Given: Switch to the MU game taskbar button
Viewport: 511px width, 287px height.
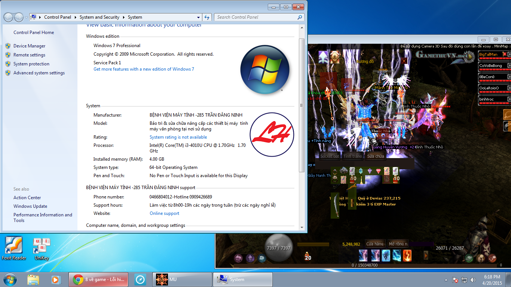Looking at the screenshot, I should pyautogui.click(x=182, y=280).
